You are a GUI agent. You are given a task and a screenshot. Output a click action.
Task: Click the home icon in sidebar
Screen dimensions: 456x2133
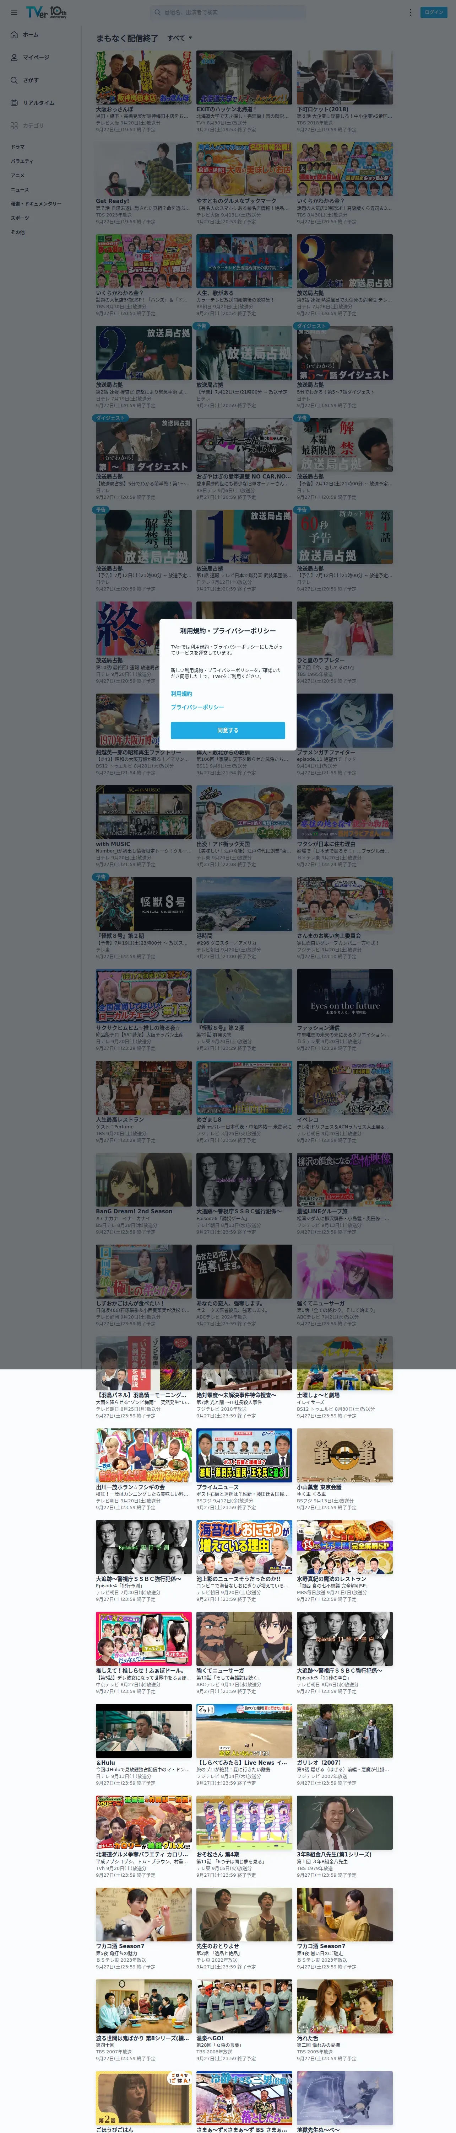(x=14, y=35)
